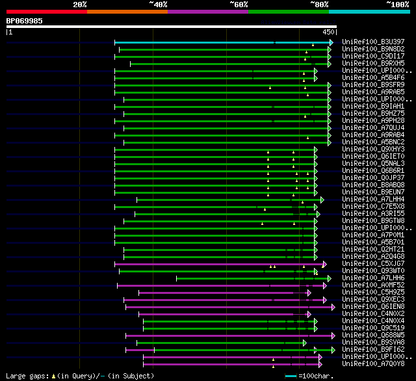Click the gap marker under the A9RAB4 bar
This screenshot has height=381, width=416.
coord(307,138)
